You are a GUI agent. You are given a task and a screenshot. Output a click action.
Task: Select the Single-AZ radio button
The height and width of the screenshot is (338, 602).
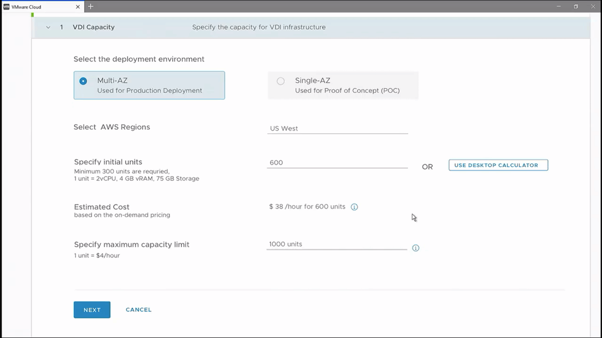tap(280, 81)
